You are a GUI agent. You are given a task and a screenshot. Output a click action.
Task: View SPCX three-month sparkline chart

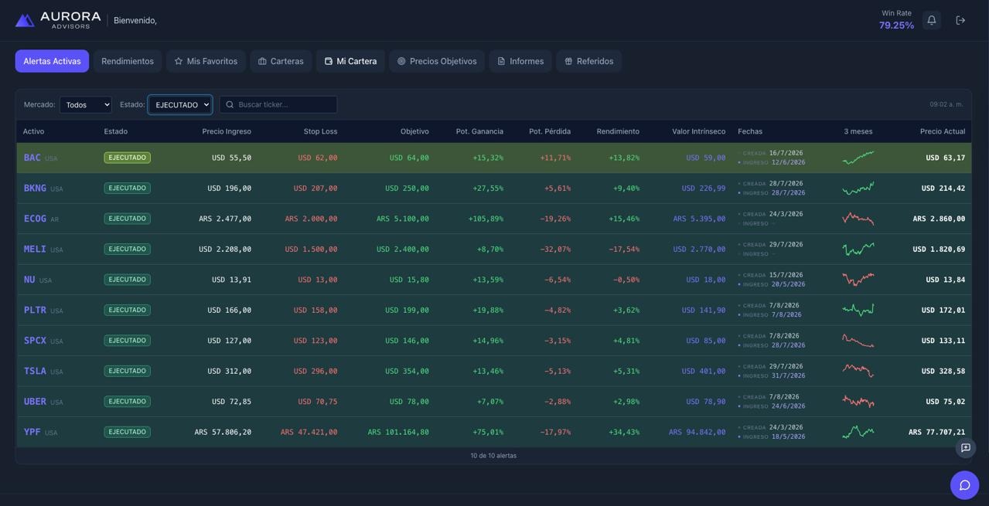pyautogui.click(x=858, y=341)
